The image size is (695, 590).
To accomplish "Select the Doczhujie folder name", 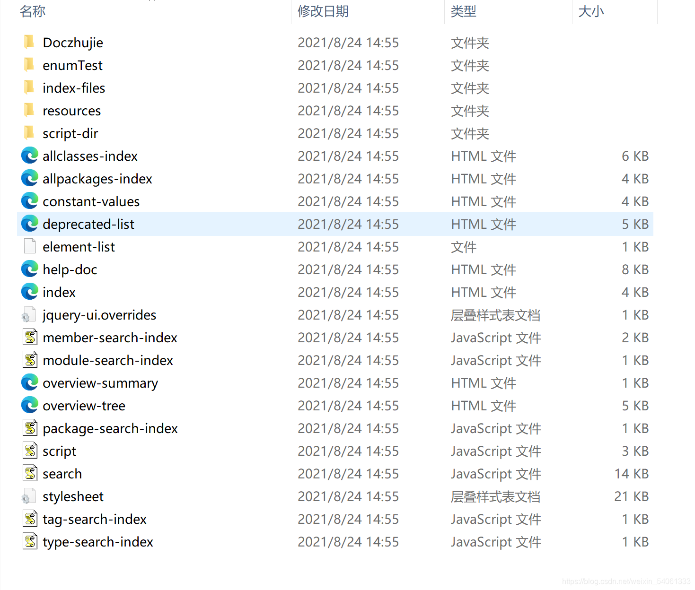I will (73, 43).
